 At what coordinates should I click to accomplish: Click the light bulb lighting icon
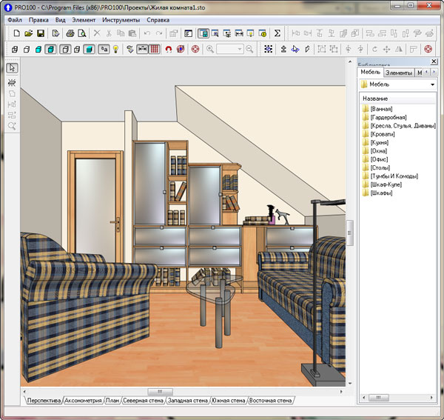(x=115, y=50)
